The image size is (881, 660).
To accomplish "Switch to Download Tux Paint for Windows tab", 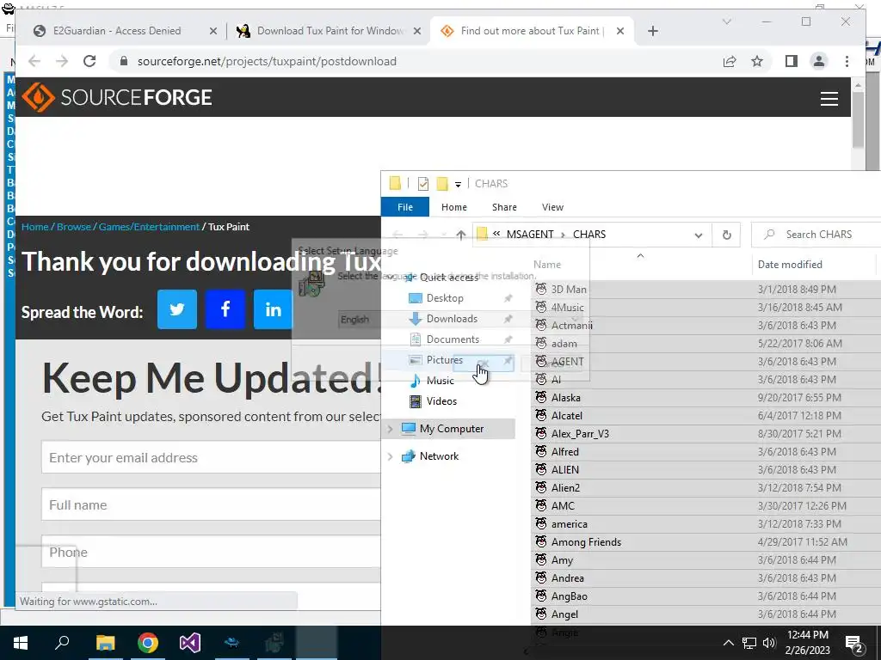I will coord(330,31).
